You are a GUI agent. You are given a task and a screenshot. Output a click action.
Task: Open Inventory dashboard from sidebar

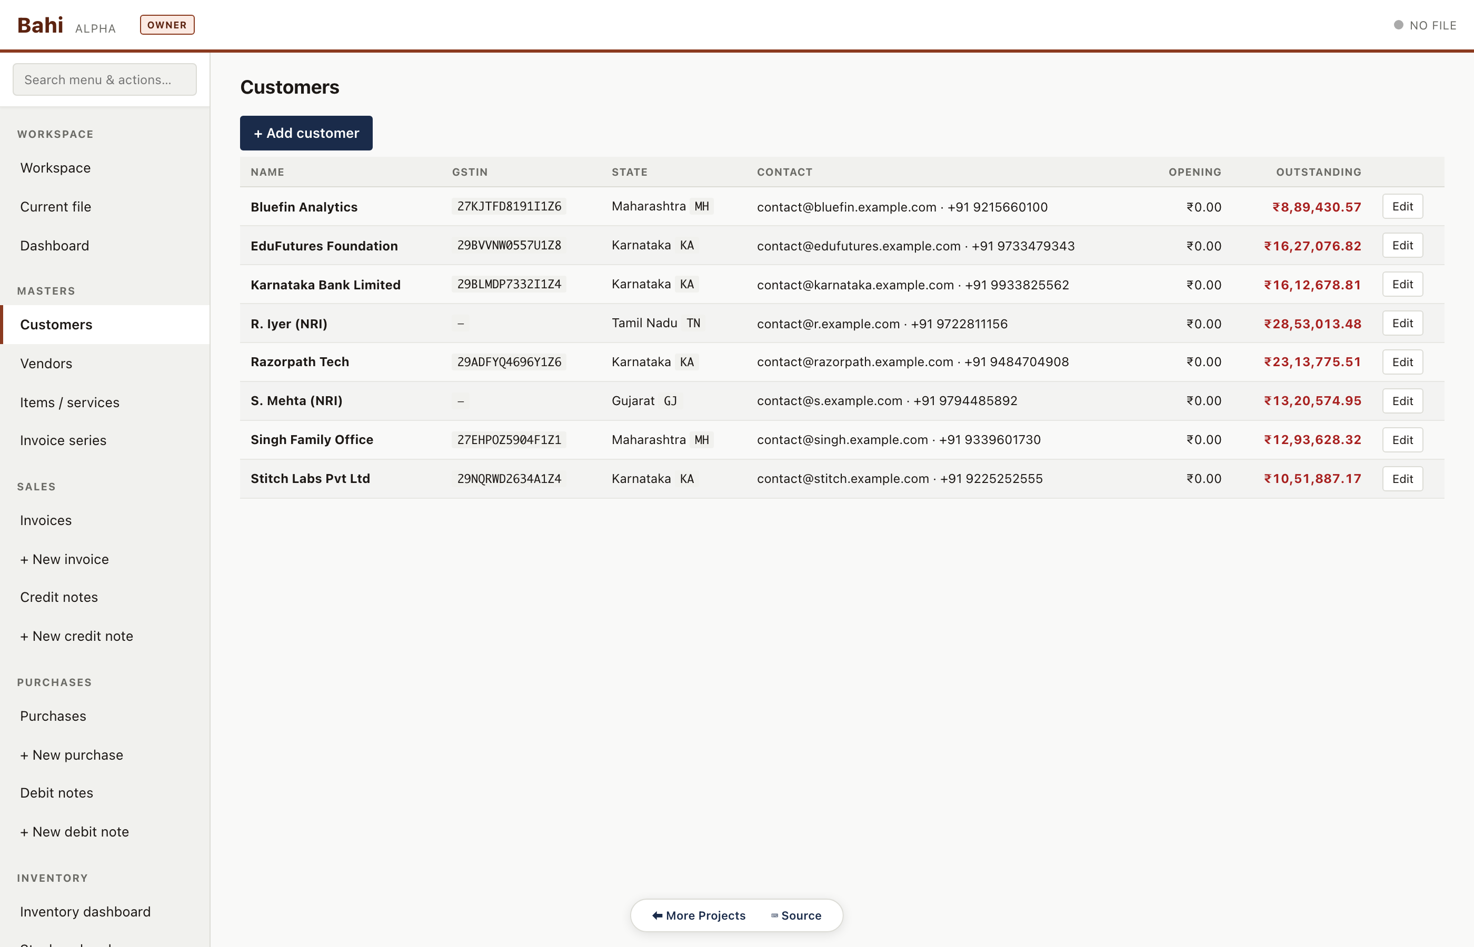pos(85,911)
